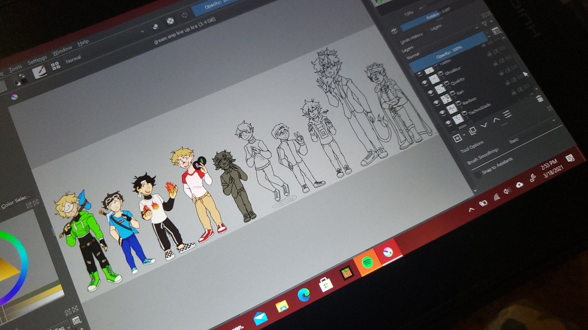Screen dimensions: 588x330
Task: Open Wi-Fi network settings in tray
Action: pyautogui.click(x=496, y=197)
